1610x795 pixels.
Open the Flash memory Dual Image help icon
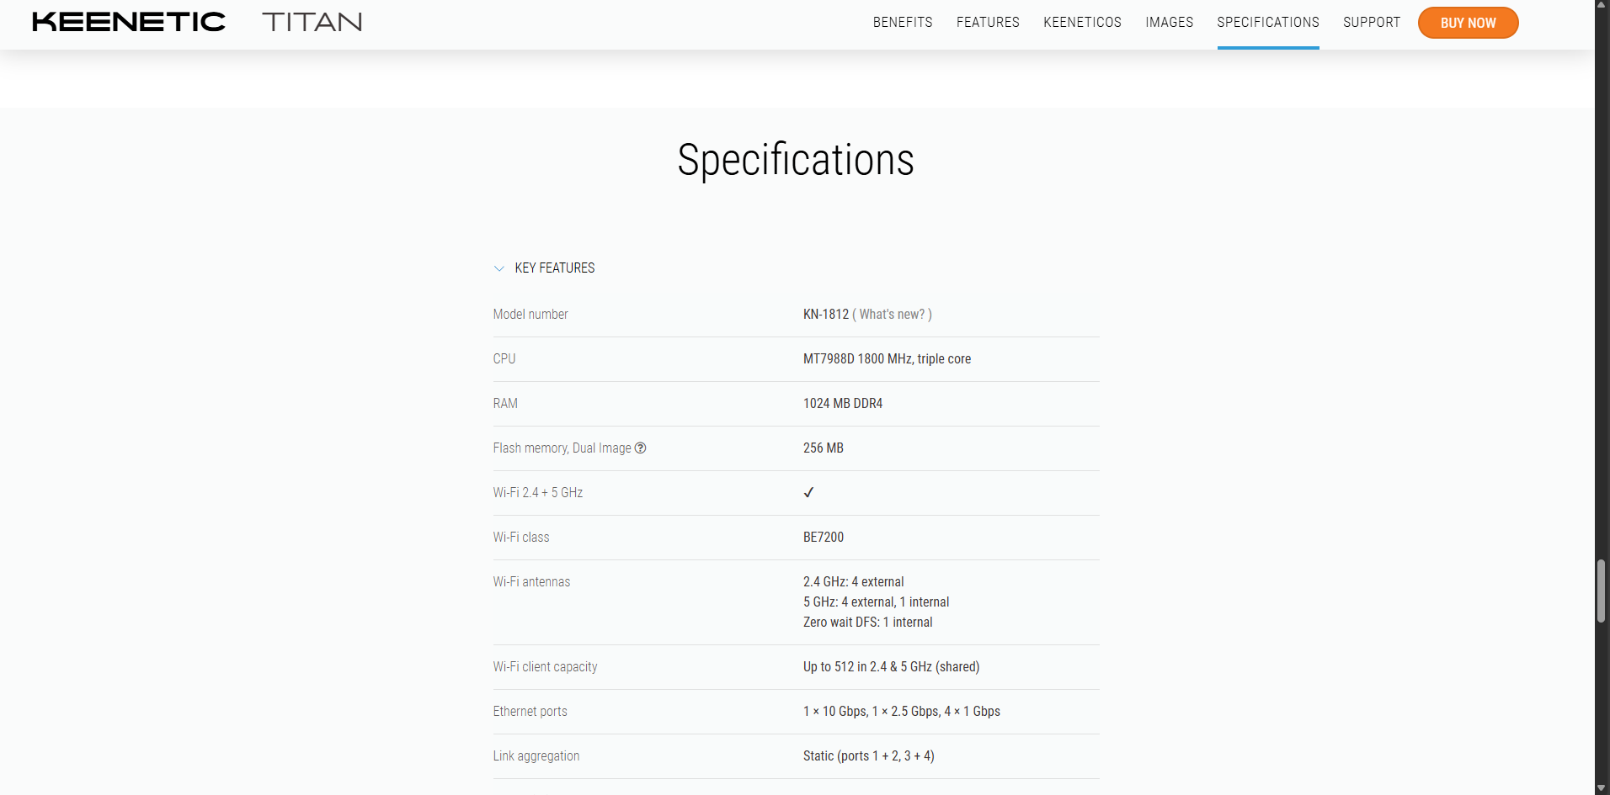(x=641, y=448)
